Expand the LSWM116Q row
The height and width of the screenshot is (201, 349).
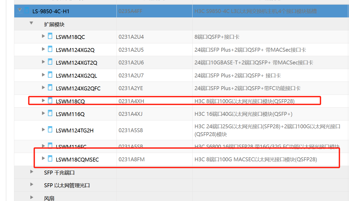click(43, 113)
